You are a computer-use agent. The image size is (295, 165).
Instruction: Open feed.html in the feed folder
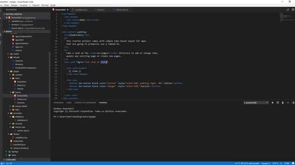(x=22, y=82)
